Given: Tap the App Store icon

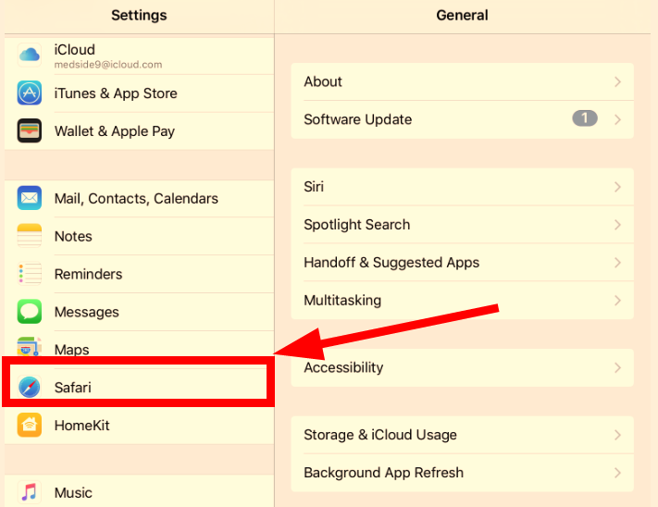Looking at the screenshot, I should click(x=30, y=93).
